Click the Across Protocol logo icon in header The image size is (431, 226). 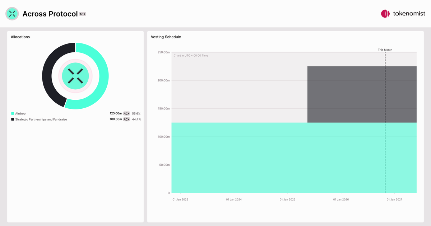(12, 14)
